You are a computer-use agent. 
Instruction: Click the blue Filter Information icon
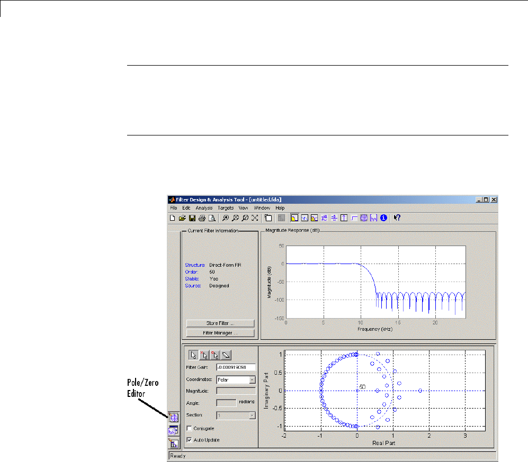point(383,218)
